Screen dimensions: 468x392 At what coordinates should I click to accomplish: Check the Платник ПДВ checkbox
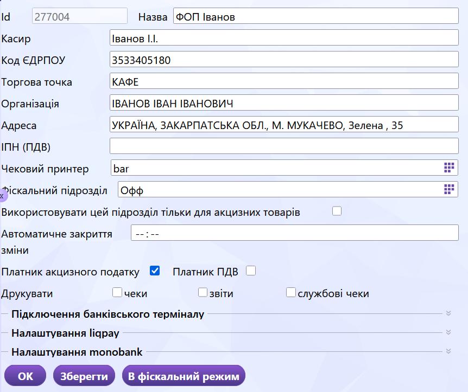pyautogui.click(x=251, y=271)
